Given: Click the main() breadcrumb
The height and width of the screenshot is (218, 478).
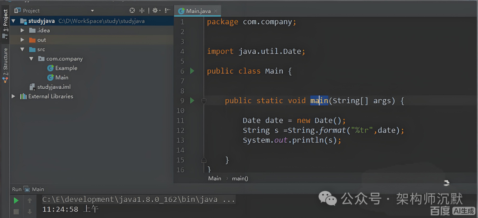Looking at the screenshot, I should click(x=240, y=178).
